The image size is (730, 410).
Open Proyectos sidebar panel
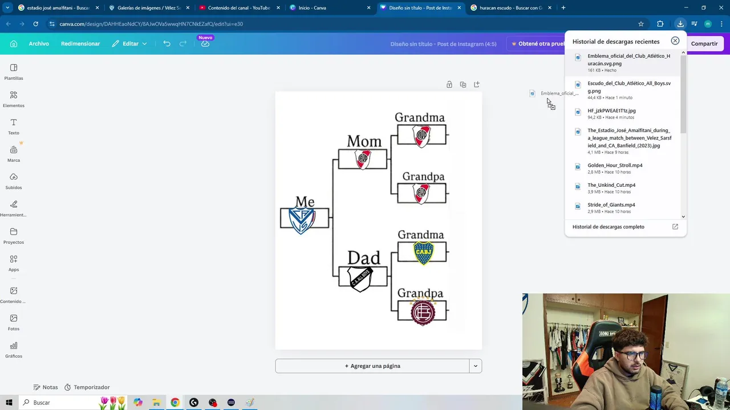(14, 236)
